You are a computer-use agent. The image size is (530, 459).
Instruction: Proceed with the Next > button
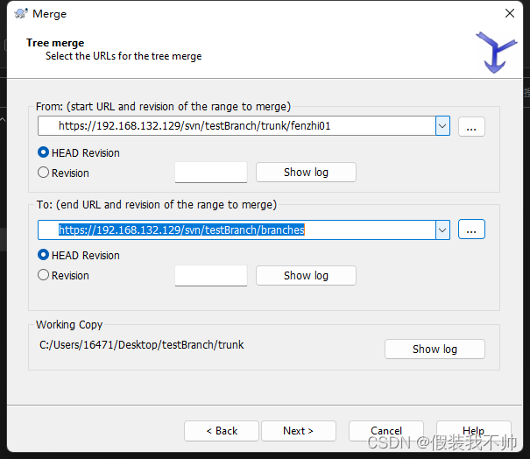pos(299,431)
